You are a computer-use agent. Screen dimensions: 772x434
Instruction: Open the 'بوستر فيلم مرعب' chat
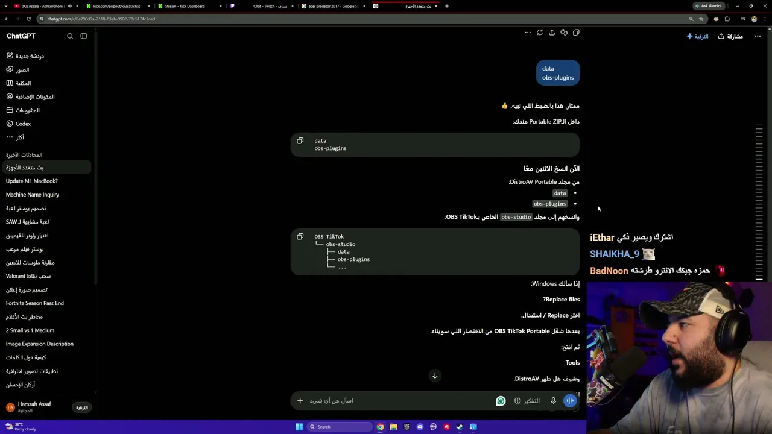pyautogui.click(x=47, y=249)
